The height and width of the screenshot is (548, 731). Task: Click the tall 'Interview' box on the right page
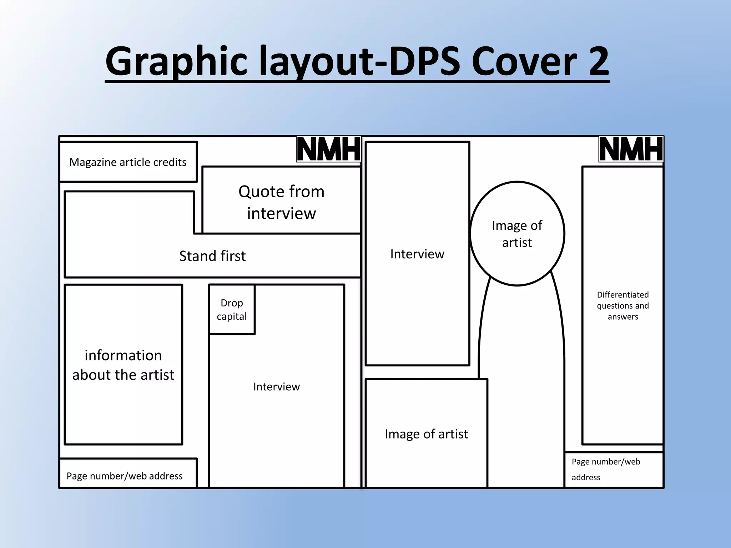coord(417,254)
